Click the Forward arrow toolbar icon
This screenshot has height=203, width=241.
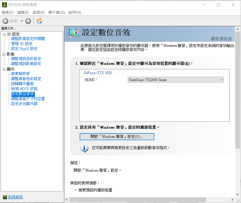click(28, 21)
